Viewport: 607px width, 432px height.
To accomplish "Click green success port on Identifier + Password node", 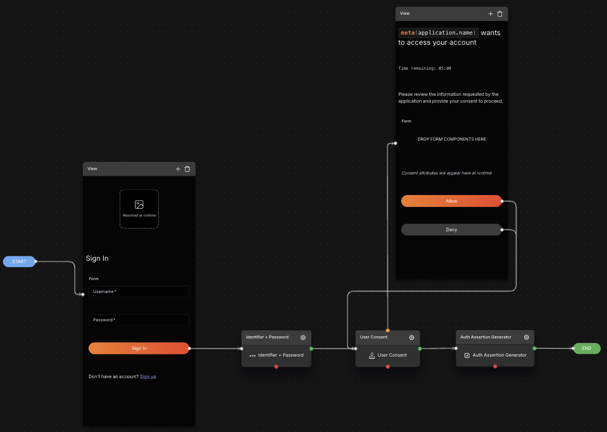I will [x=311, y=349].
